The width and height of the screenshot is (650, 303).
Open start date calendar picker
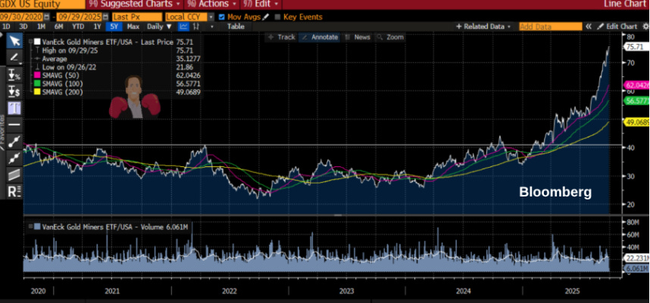[47, 17]
